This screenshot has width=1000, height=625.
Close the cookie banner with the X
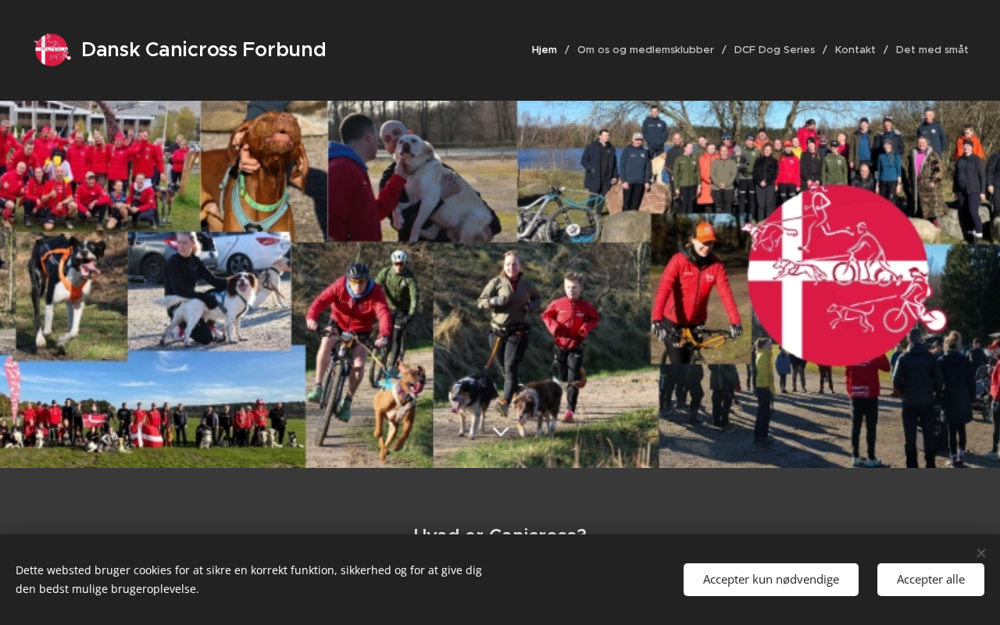pos(980,553)
